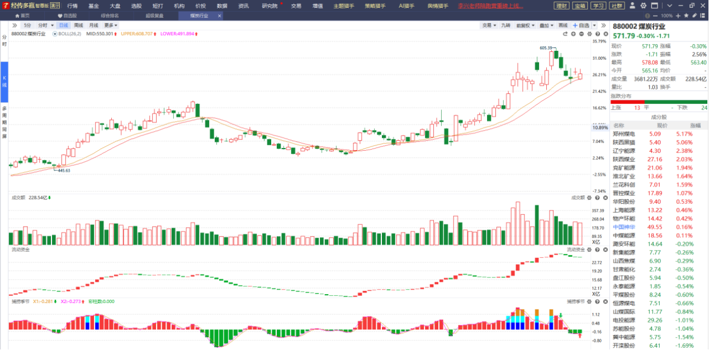
Task: Click the user account icon in title bar
Action: (632, 6)
